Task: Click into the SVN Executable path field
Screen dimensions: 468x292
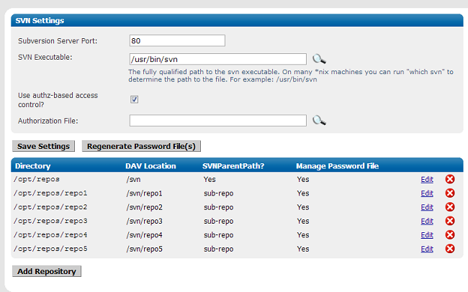Action: point(218,59)
